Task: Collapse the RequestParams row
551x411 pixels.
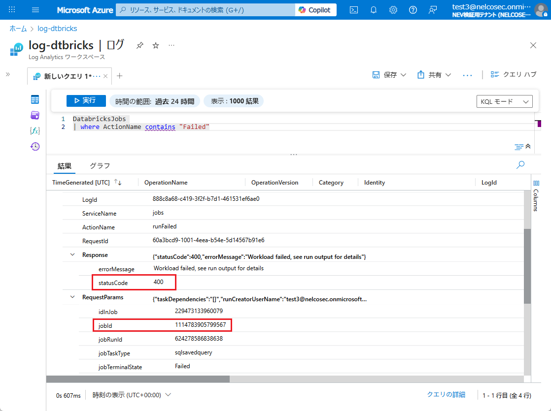Action: (x=73, y=297)
